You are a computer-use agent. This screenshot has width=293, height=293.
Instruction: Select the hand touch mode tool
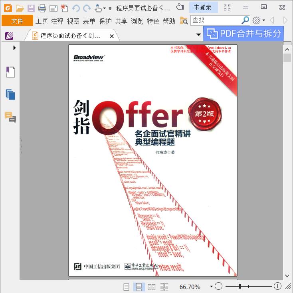(x=98, y=8)
